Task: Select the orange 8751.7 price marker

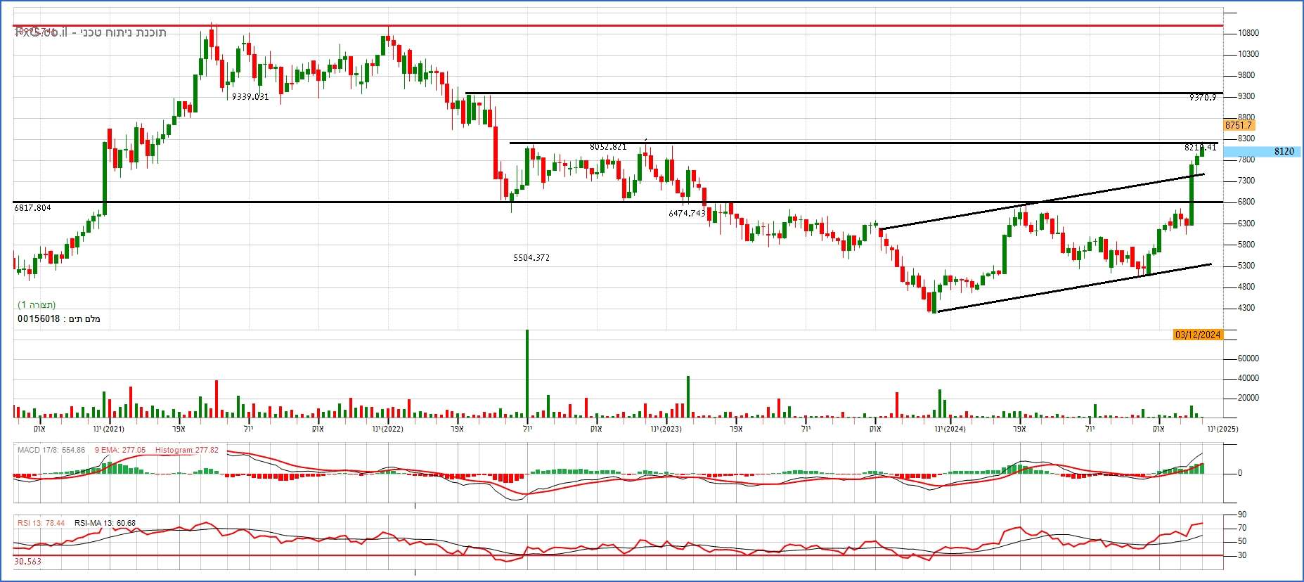Action: coord(1239,125)
